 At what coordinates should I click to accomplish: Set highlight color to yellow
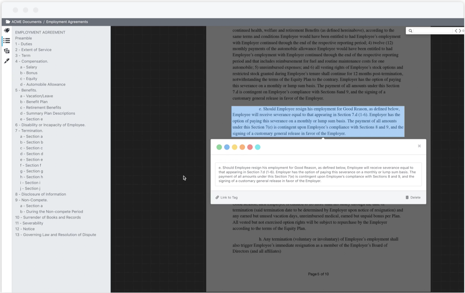[235, 147]
